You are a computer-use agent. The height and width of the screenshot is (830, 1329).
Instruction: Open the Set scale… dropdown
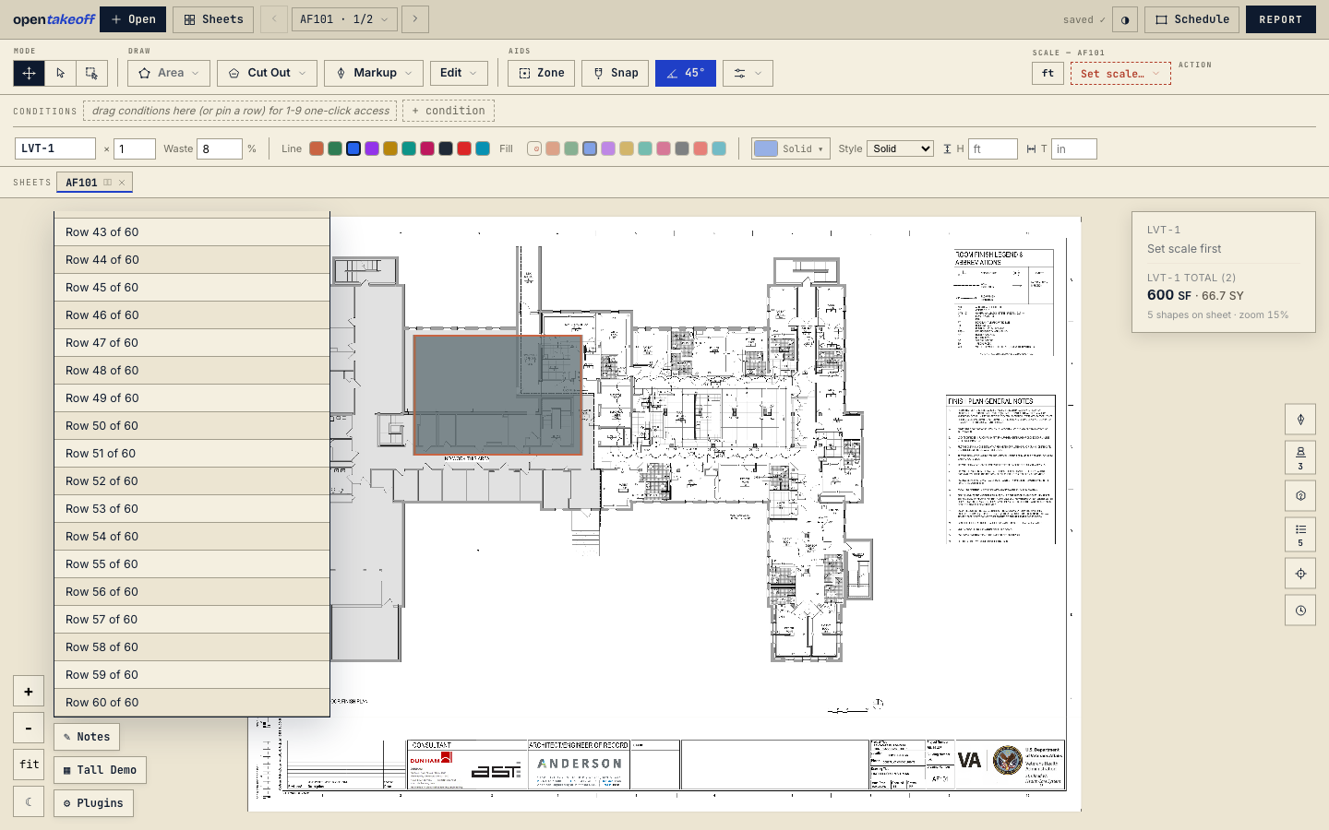[1120, 74]
